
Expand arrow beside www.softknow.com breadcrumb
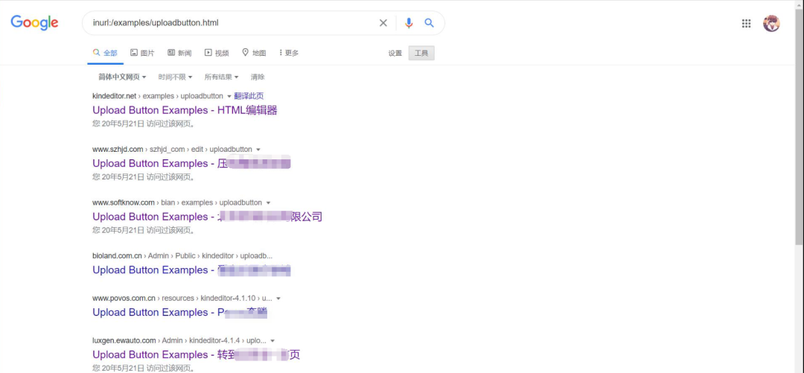coord(268,203)
